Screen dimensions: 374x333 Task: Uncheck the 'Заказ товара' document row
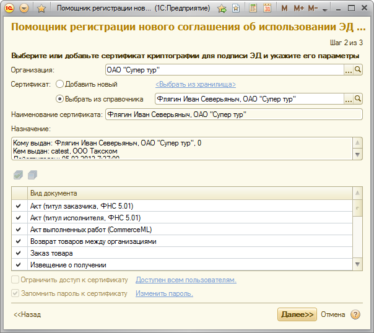point(18,253)
